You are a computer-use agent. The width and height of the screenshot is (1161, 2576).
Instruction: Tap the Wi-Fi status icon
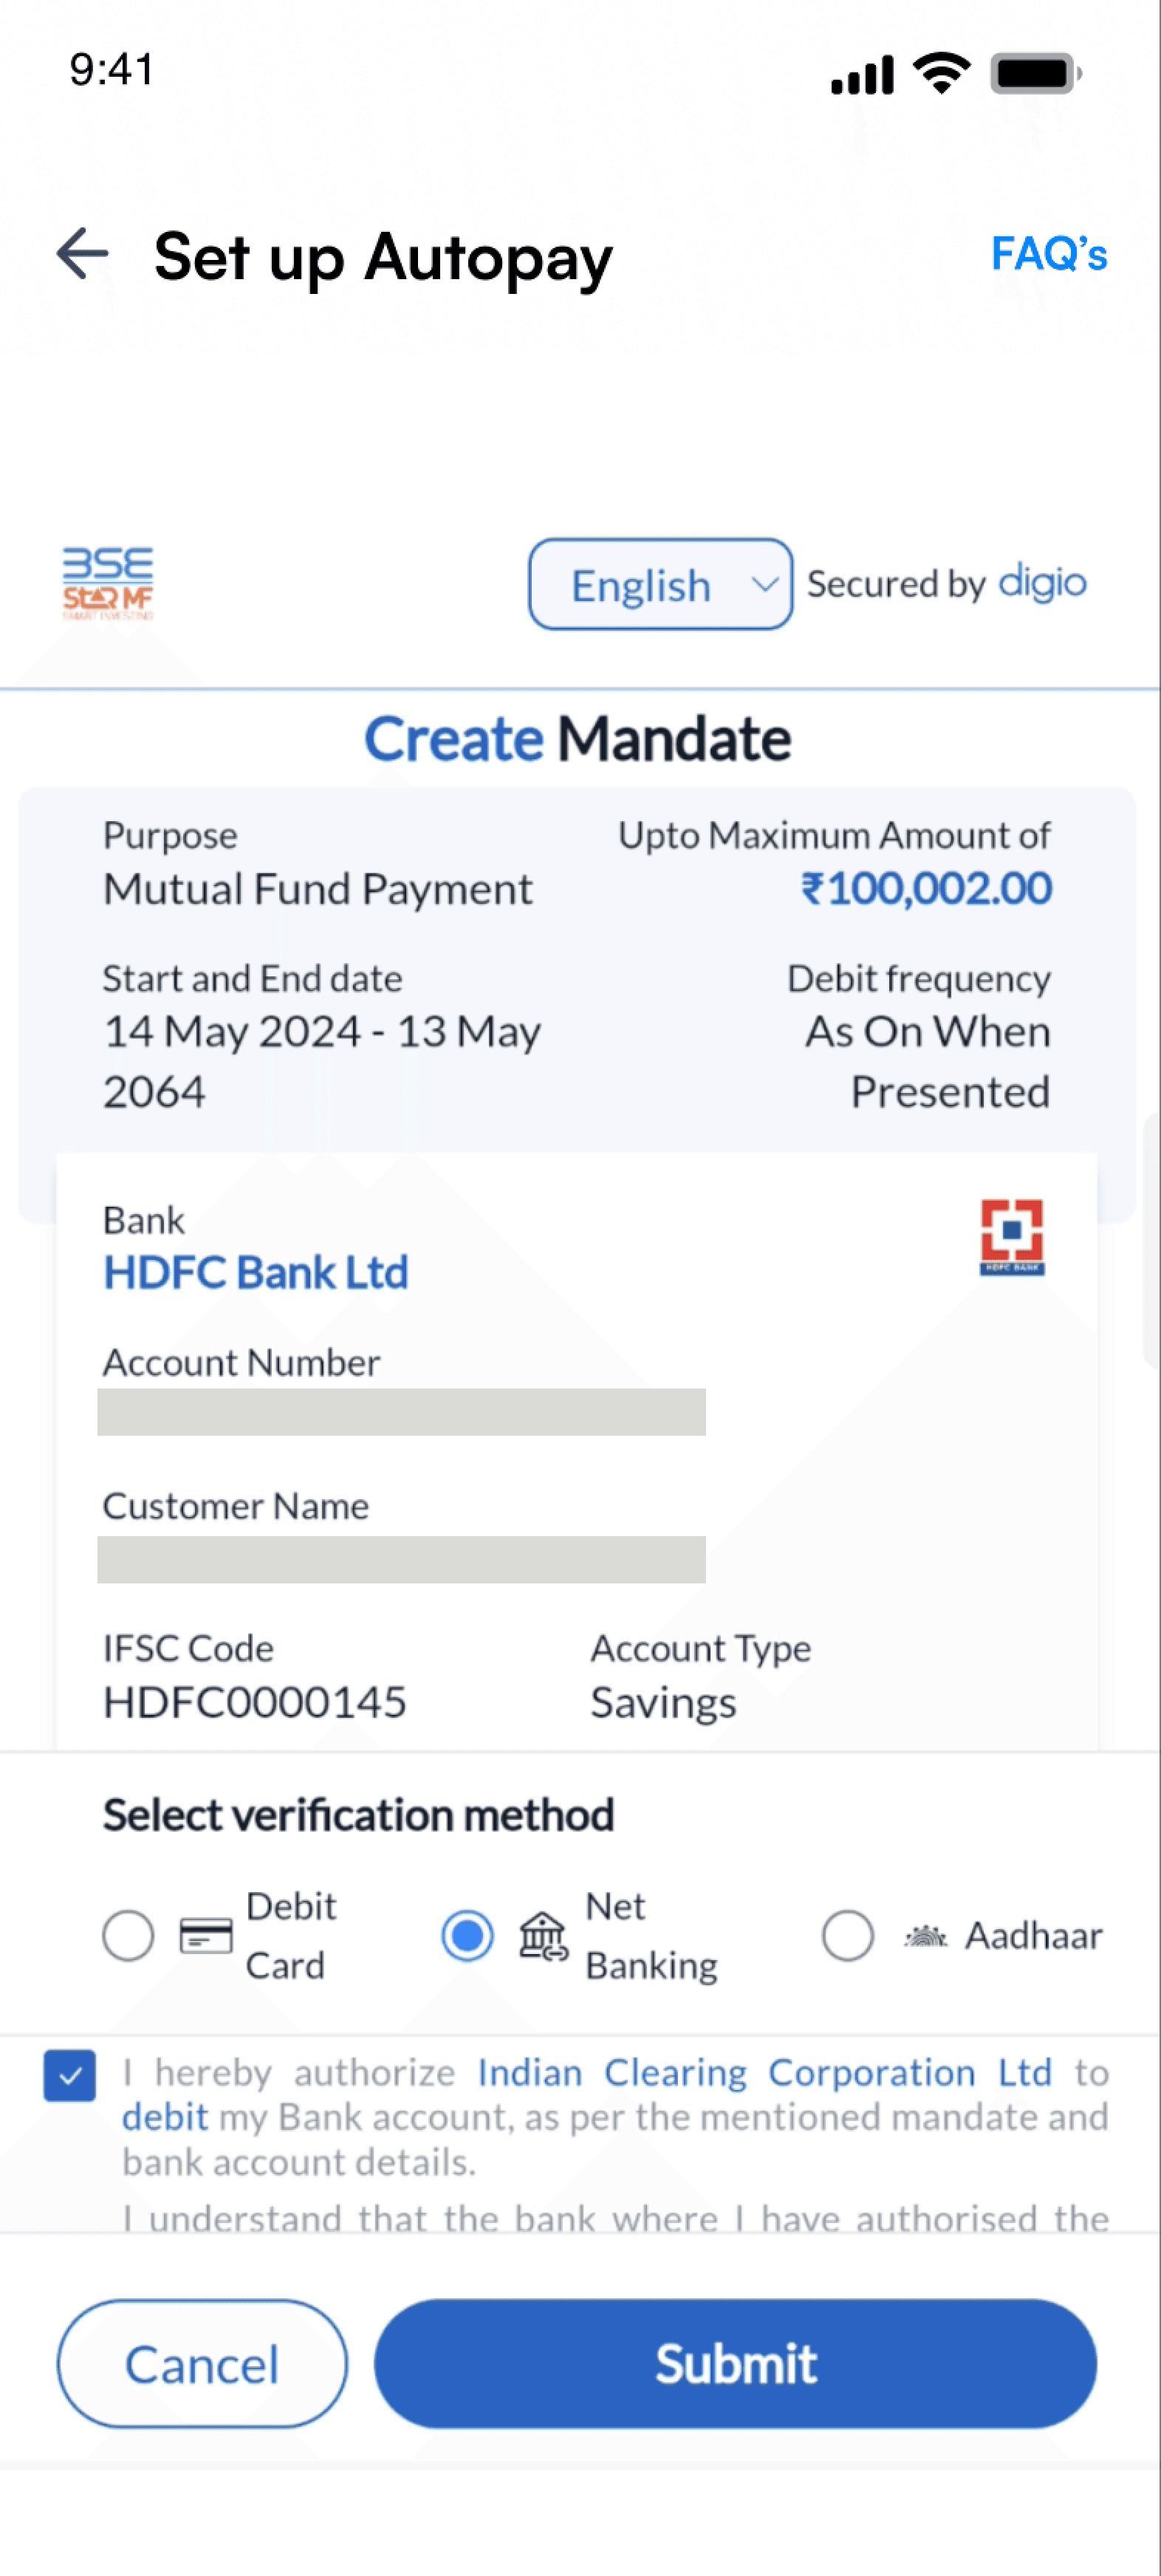pos(941,73)
